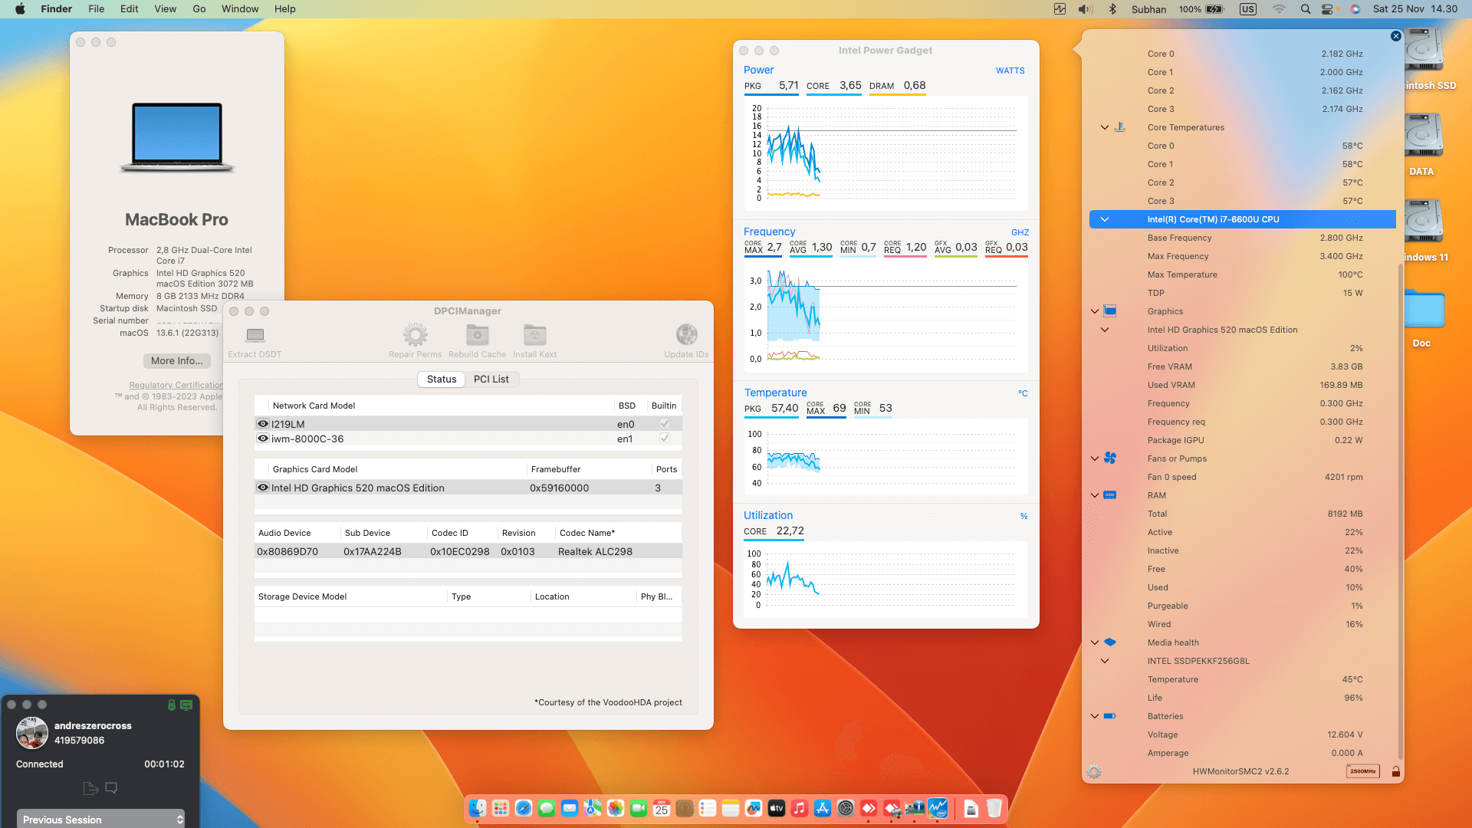Open chat icon in AnyDesk session panel
1472x828 pixels.
click(111, 788)
